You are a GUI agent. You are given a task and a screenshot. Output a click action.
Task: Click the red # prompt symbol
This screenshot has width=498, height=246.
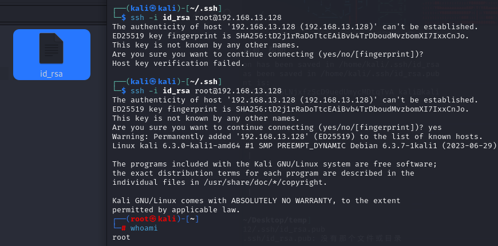point(123,228)
